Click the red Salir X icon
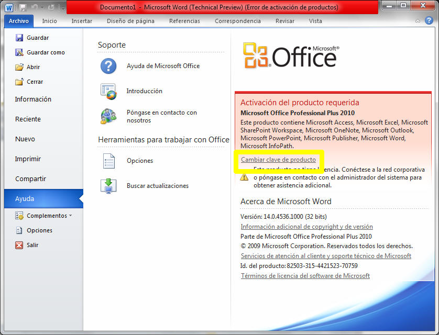 pyautogui.click(x=19, y=245)
